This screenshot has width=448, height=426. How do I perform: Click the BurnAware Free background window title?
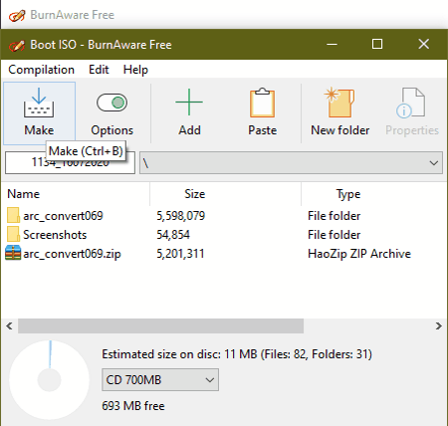pyautogui.click(x=72, y=15)
